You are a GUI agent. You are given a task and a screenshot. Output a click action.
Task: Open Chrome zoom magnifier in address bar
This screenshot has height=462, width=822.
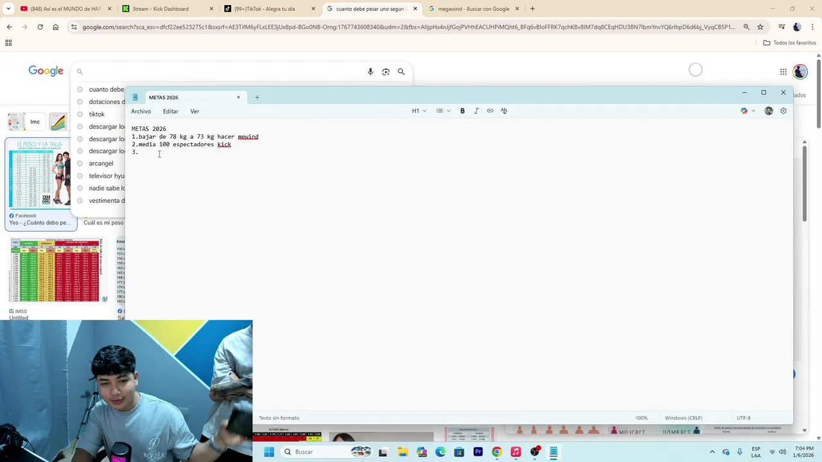tap(746, 27)
